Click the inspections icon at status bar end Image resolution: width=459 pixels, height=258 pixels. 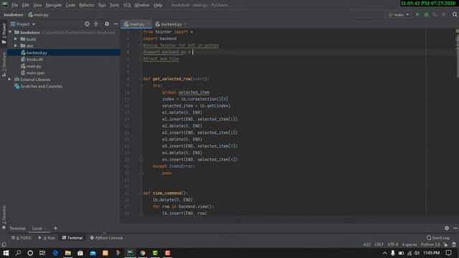(x=454, y=244)
